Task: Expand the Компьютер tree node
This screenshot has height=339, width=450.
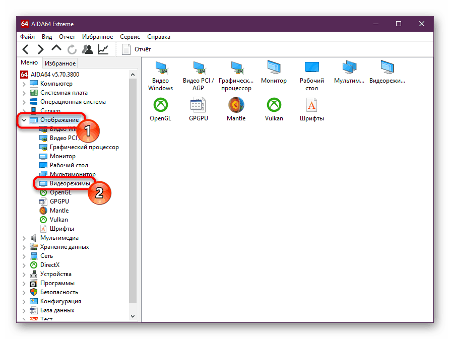Action: tap(24, 84)
